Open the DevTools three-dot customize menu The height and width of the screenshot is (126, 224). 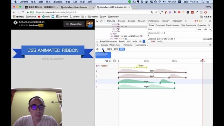(206, 21)
